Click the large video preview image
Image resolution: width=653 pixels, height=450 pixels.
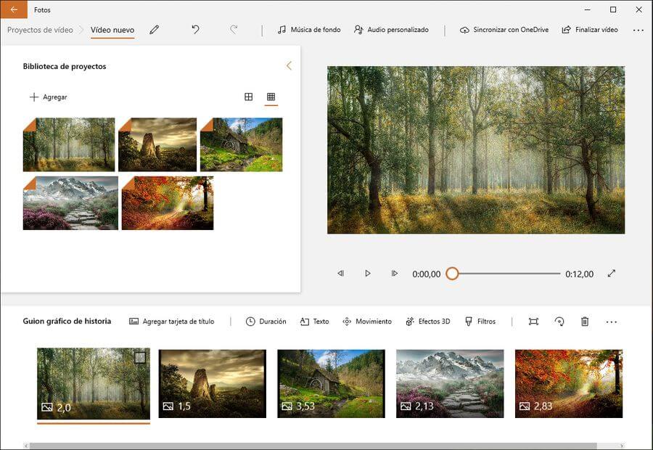click(x=476, y=150)
